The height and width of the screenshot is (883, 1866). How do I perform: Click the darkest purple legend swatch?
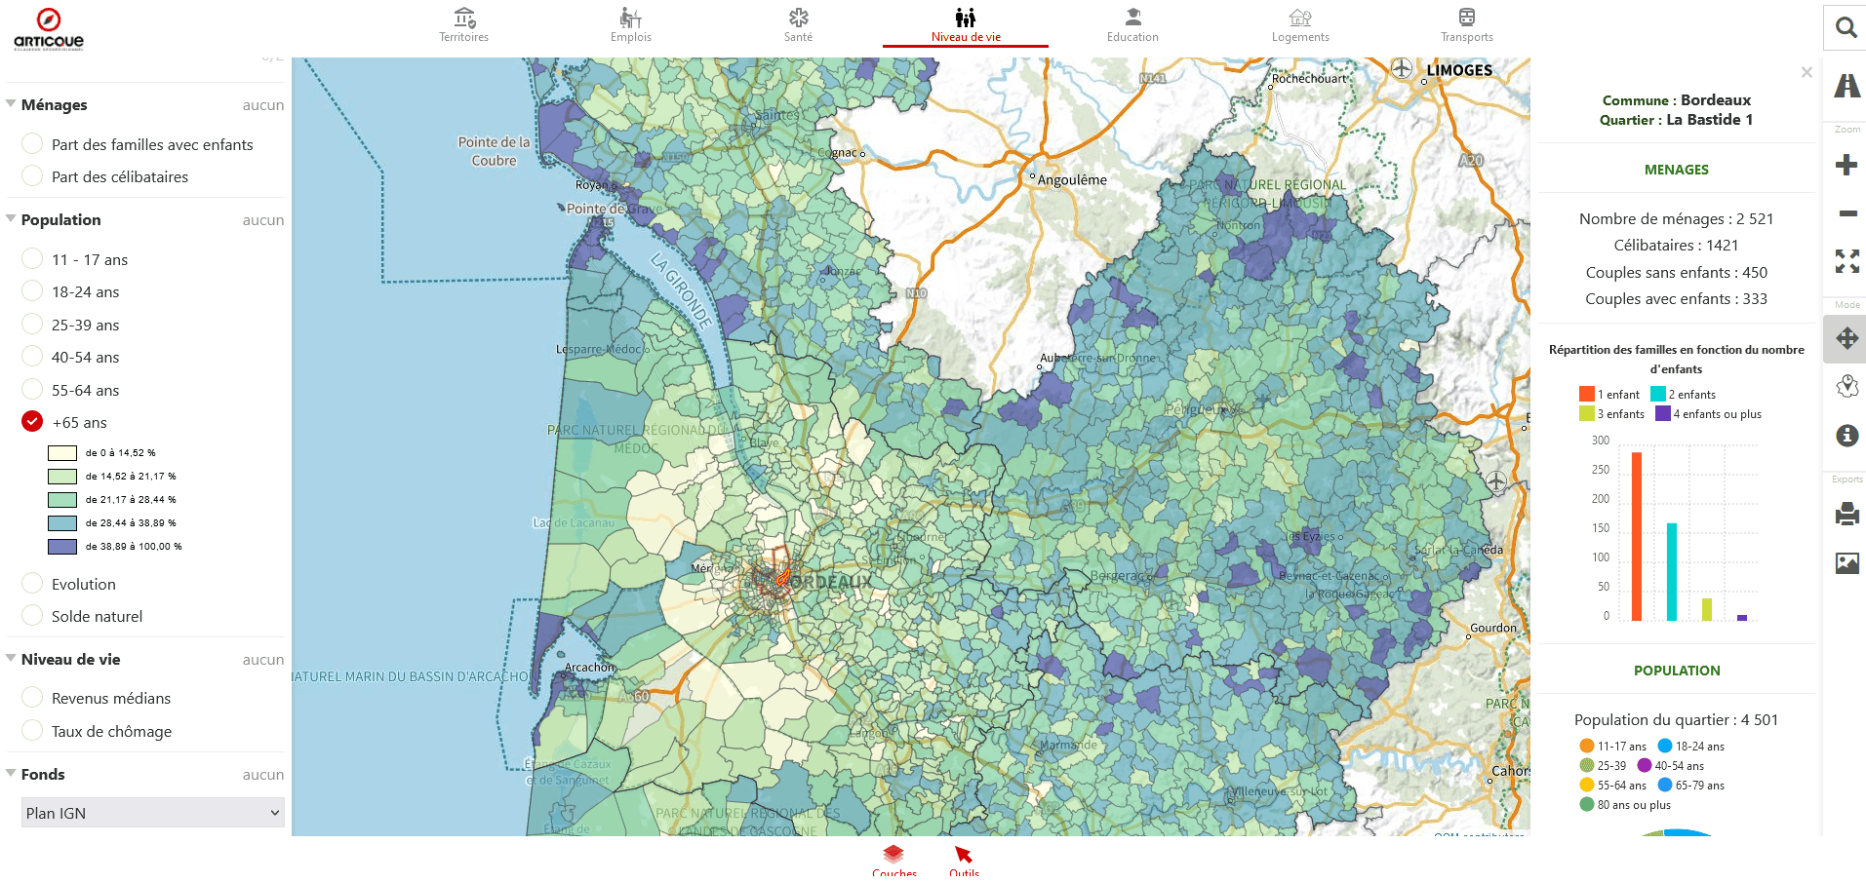coord(62,547)
